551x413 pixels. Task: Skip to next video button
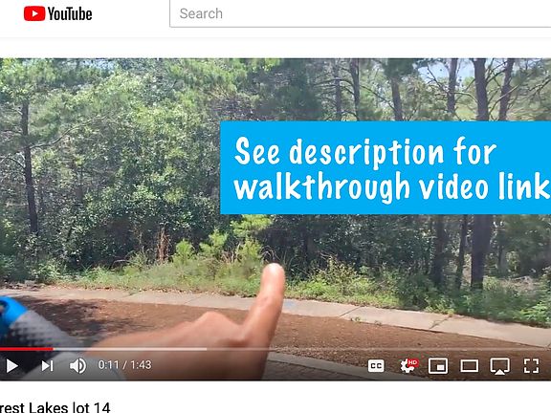click(x=47, y=365)
